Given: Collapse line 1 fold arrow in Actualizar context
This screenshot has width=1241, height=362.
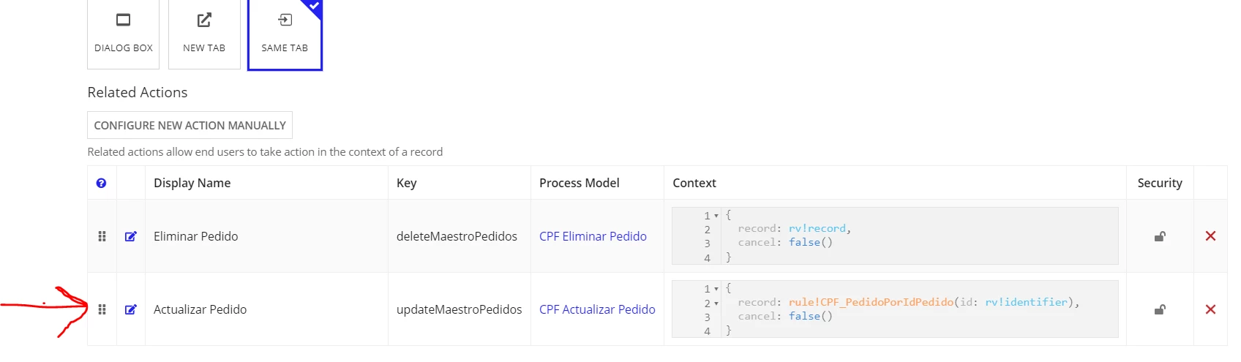Looking at the screenshot, I should tap(716, 289).
